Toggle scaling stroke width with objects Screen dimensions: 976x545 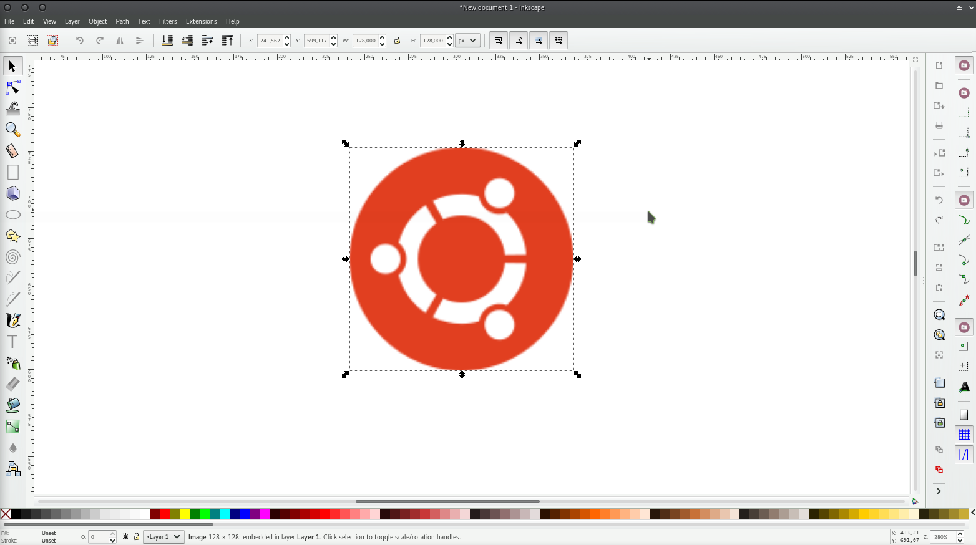(499, 41)
